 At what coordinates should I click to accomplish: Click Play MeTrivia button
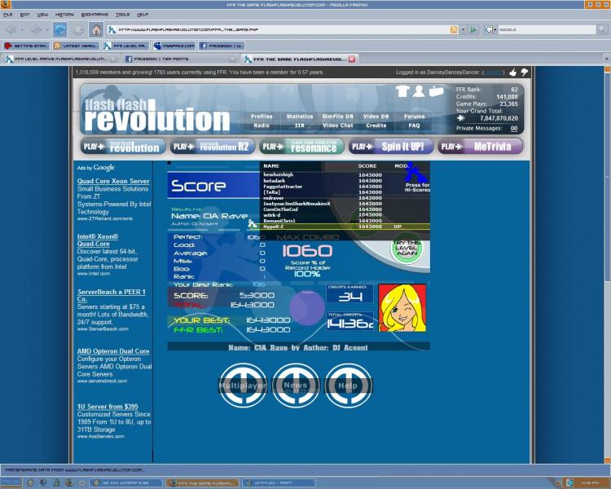(480, 147)
